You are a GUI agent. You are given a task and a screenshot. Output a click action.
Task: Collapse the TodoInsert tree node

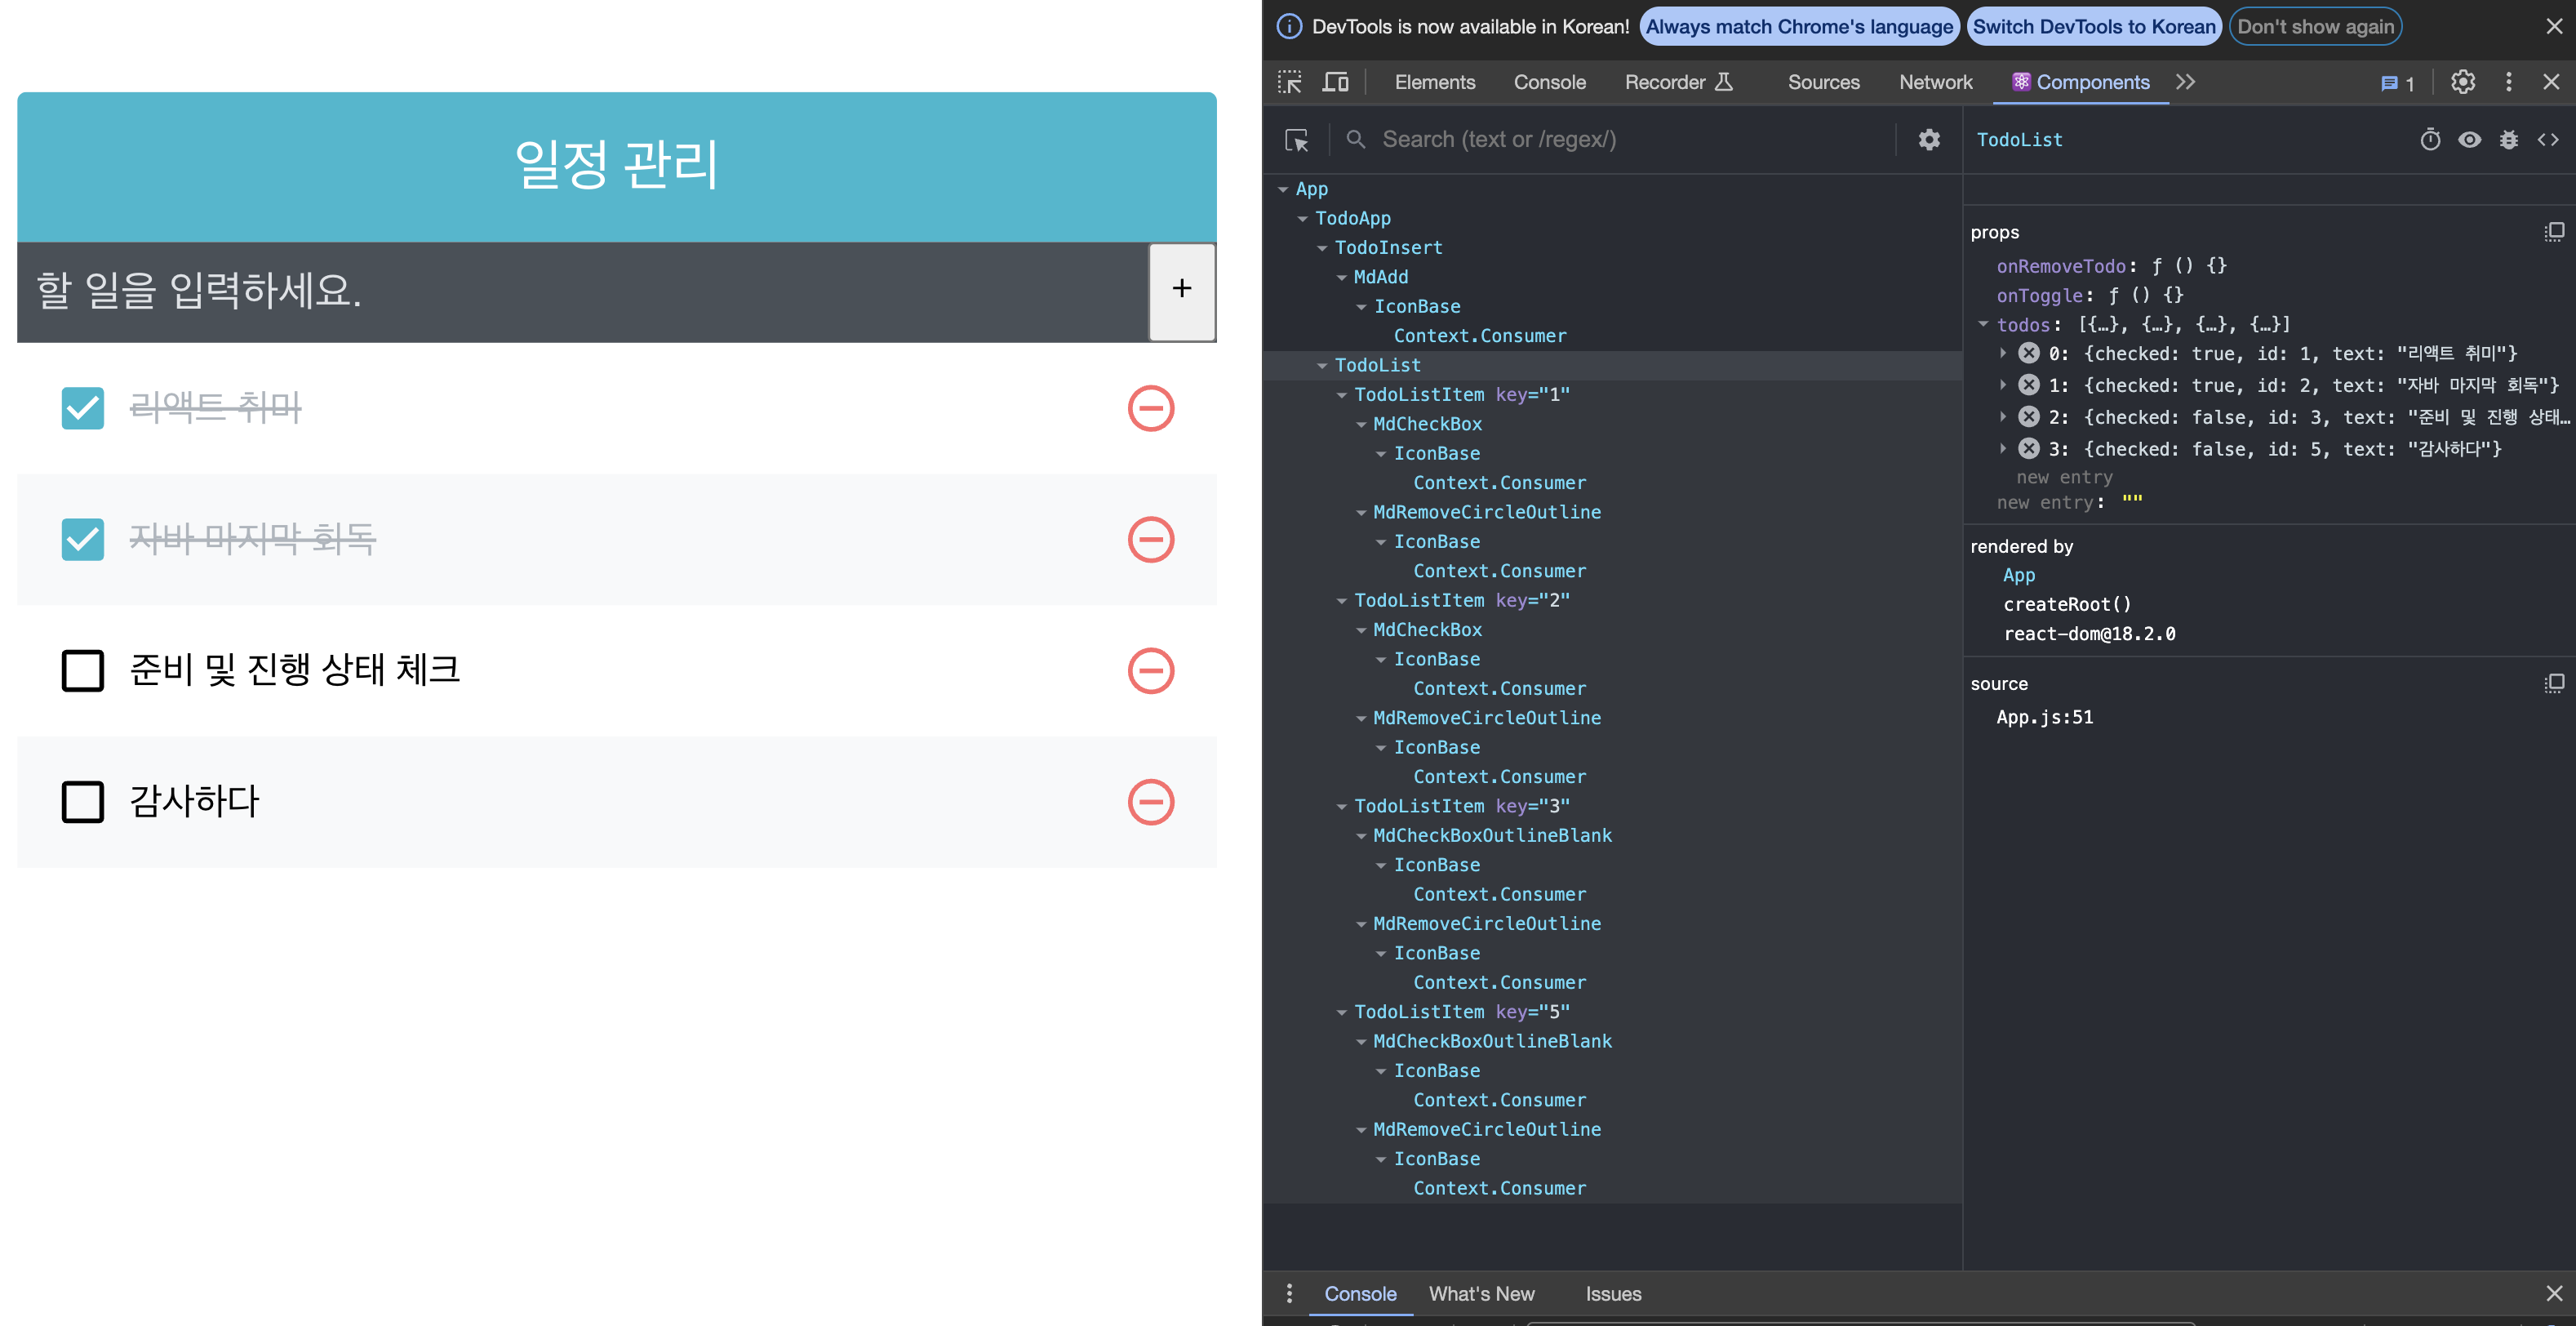(x=1322, y=248)
